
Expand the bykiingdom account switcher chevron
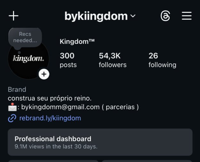pos(133,16)
